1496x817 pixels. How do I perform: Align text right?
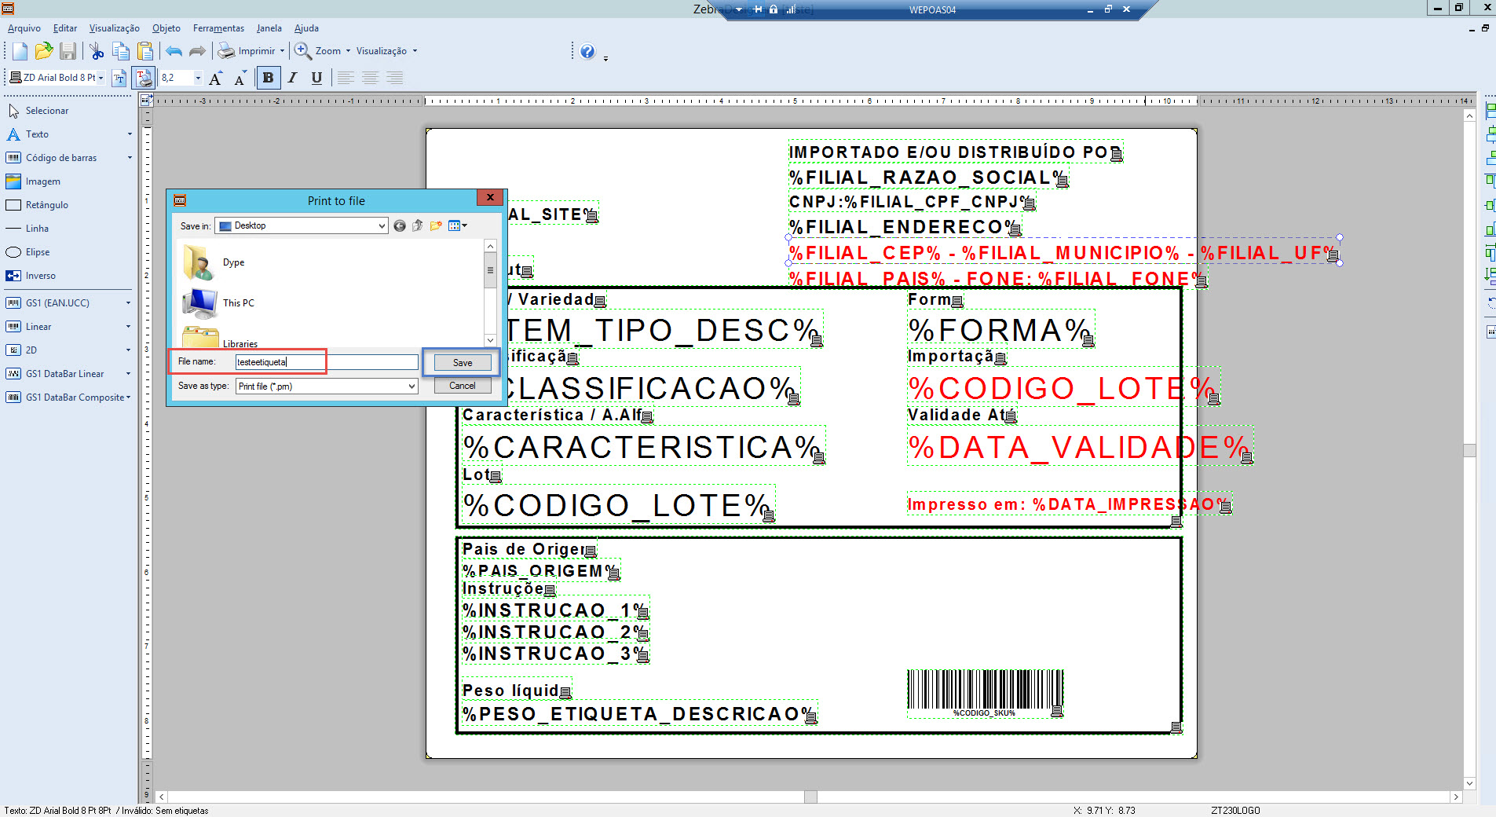click(x=394, y=78)
